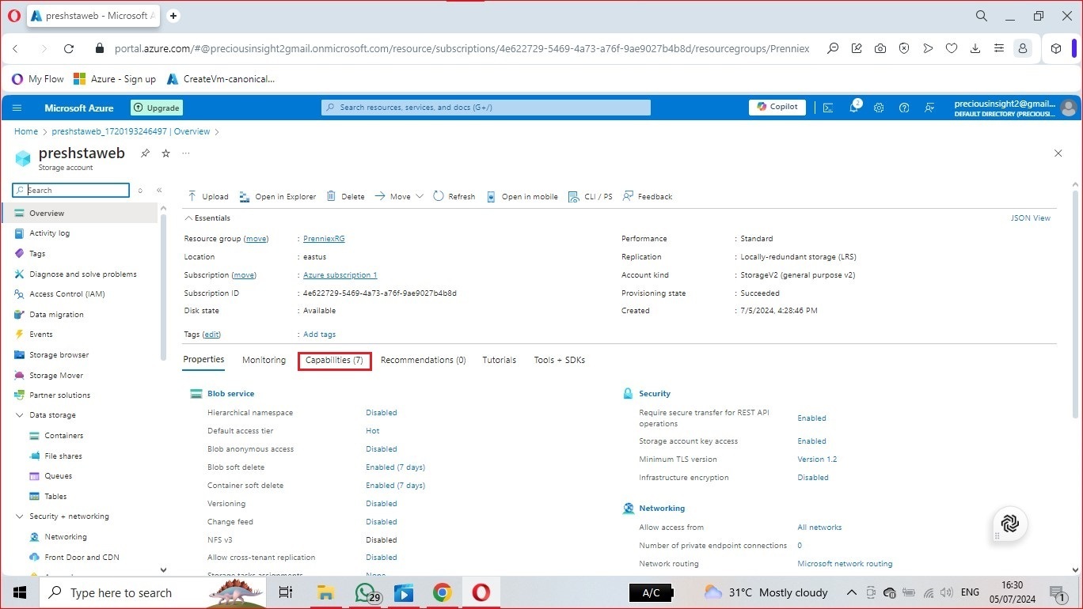The image size is (1083, 609).
Task: Click the Home breadcrumb
Action: 26,132
